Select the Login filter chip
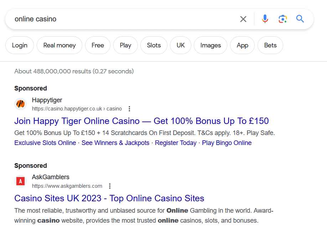This screenshot has height=233, width=327. click(20, 45)
